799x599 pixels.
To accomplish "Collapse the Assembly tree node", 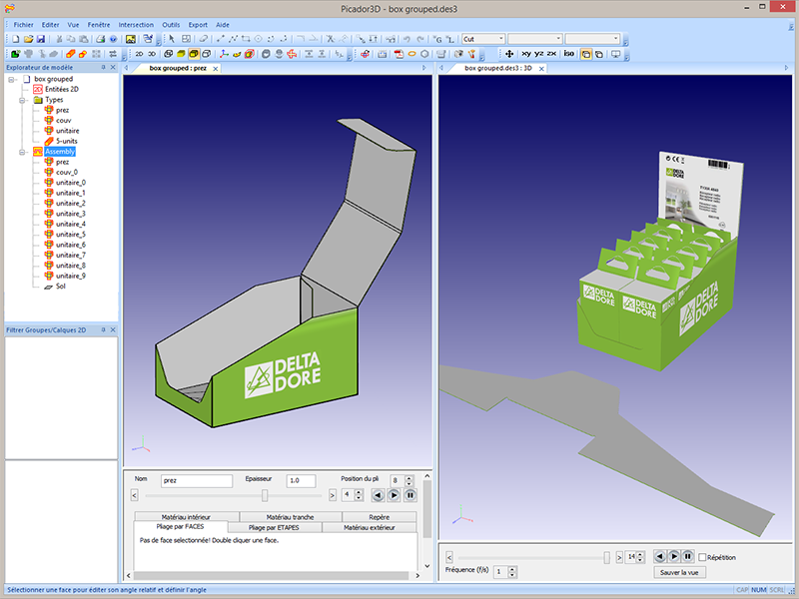I will 24,152.
